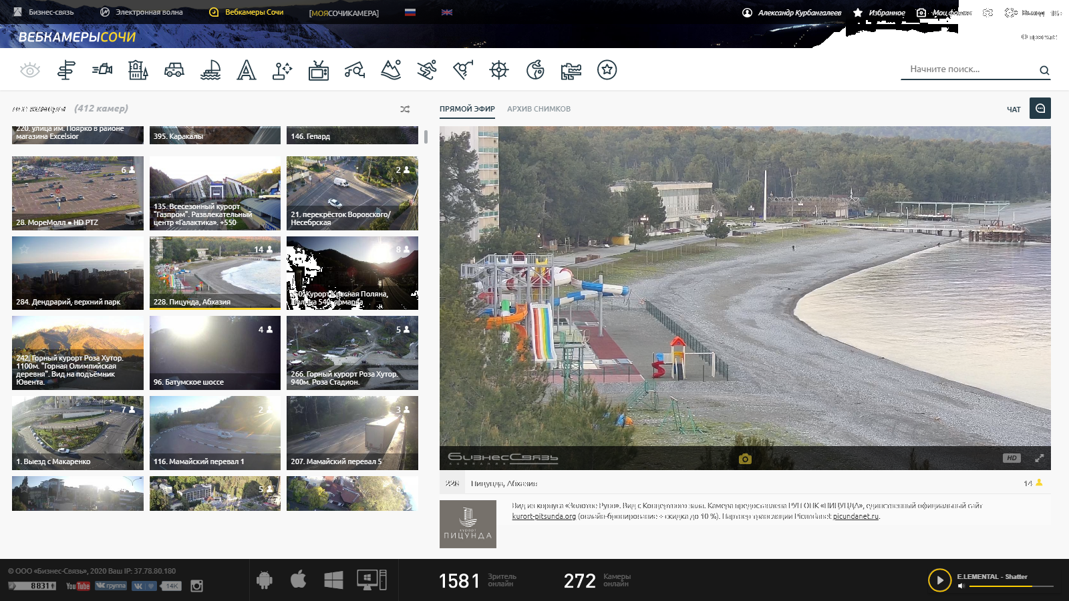
Task: Open the my photos camera link
Action: tap(944, 13)
